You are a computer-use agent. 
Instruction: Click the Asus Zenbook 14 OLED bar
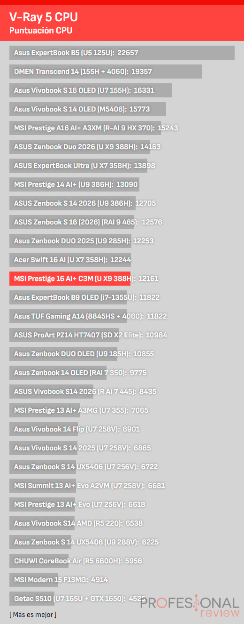tap(58, 373)
